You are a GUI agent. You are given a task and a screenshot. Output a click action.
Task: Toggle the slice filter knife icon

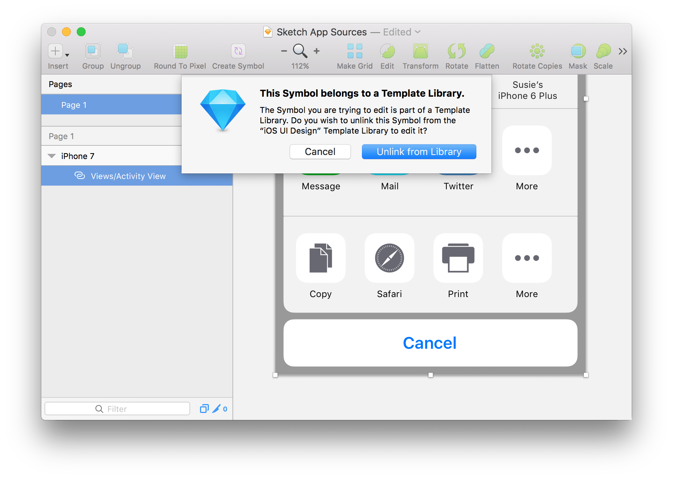(x=216, y=409)
